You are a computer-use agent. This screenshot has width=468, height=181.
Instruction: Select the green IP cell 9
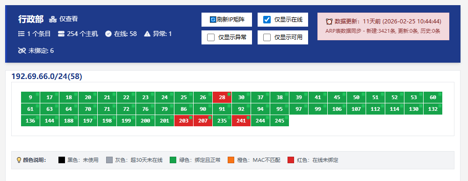[x=30, y=97]
